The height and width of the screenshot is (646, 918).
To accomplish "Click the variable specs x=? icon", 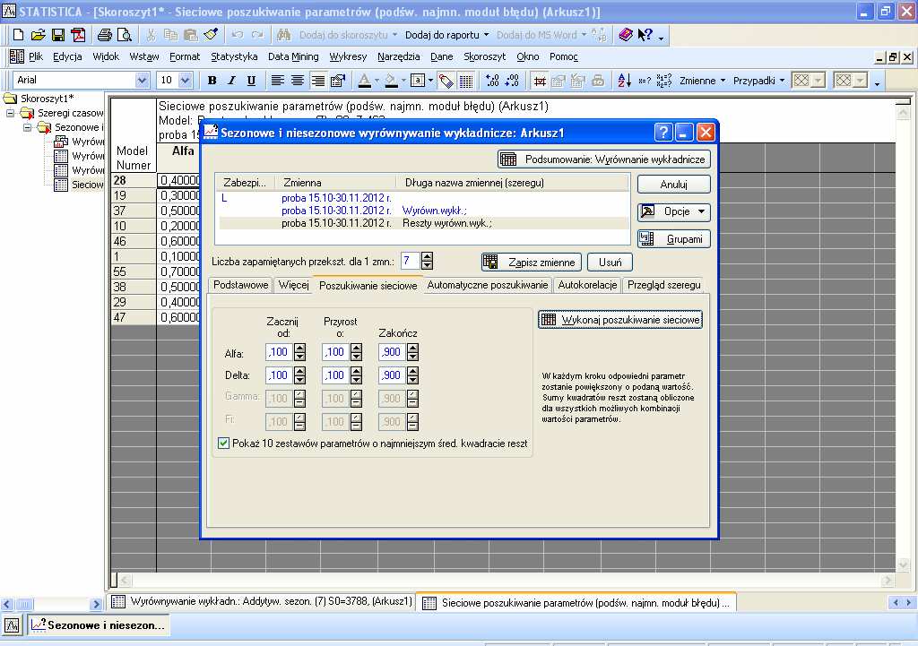I will click(644, 81).
